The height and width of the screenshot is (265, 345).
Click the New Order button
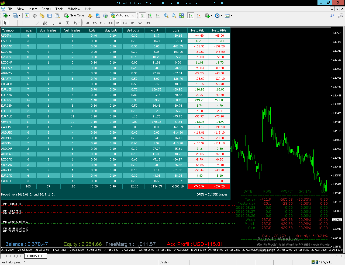[x=75, y=16]
